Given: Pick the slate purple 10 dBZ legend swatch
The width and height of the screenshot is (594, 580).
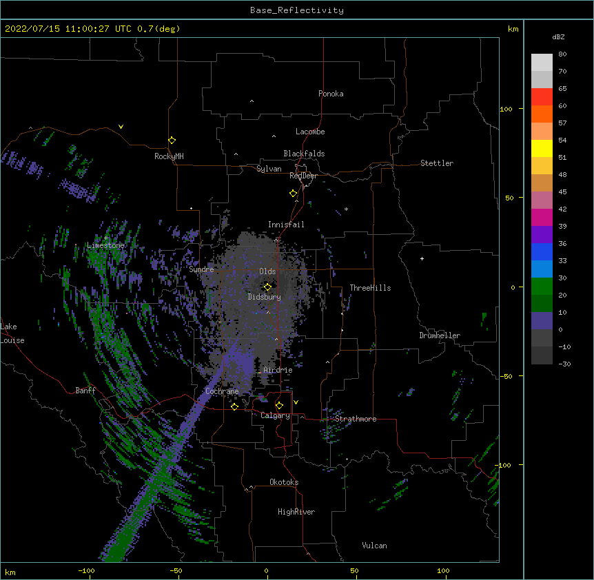Looking at the screenshot, I should pos(542,320).
